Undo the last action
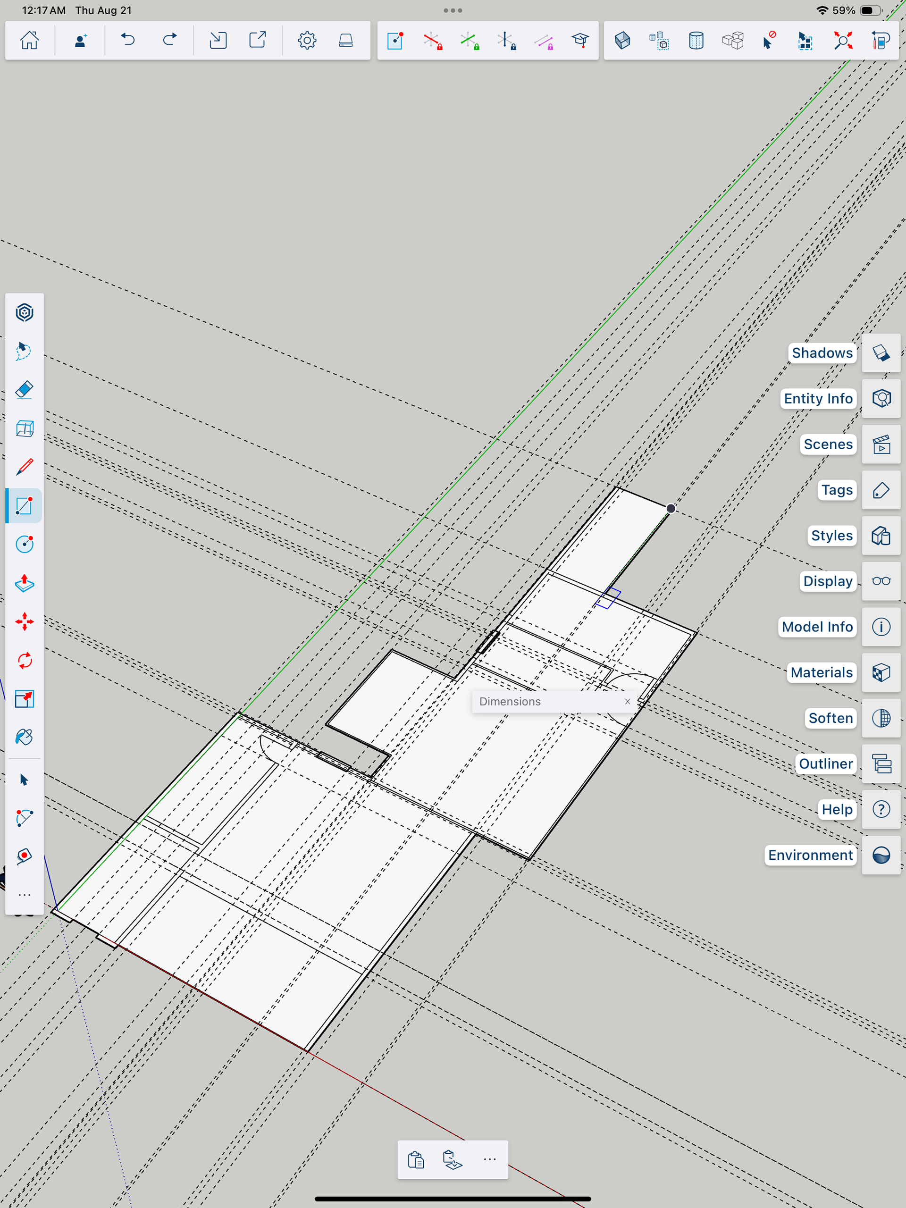This screenshot has width=906, height=1208. click(x=128, y=41)
